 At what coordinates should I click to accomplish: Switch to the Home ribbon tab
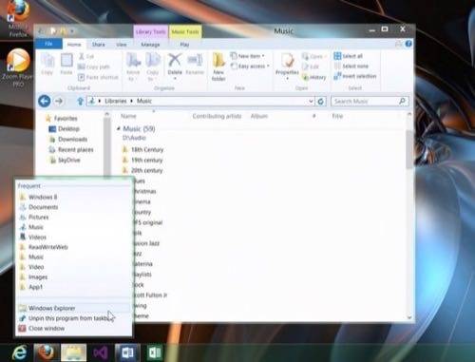tap(74, 45)
